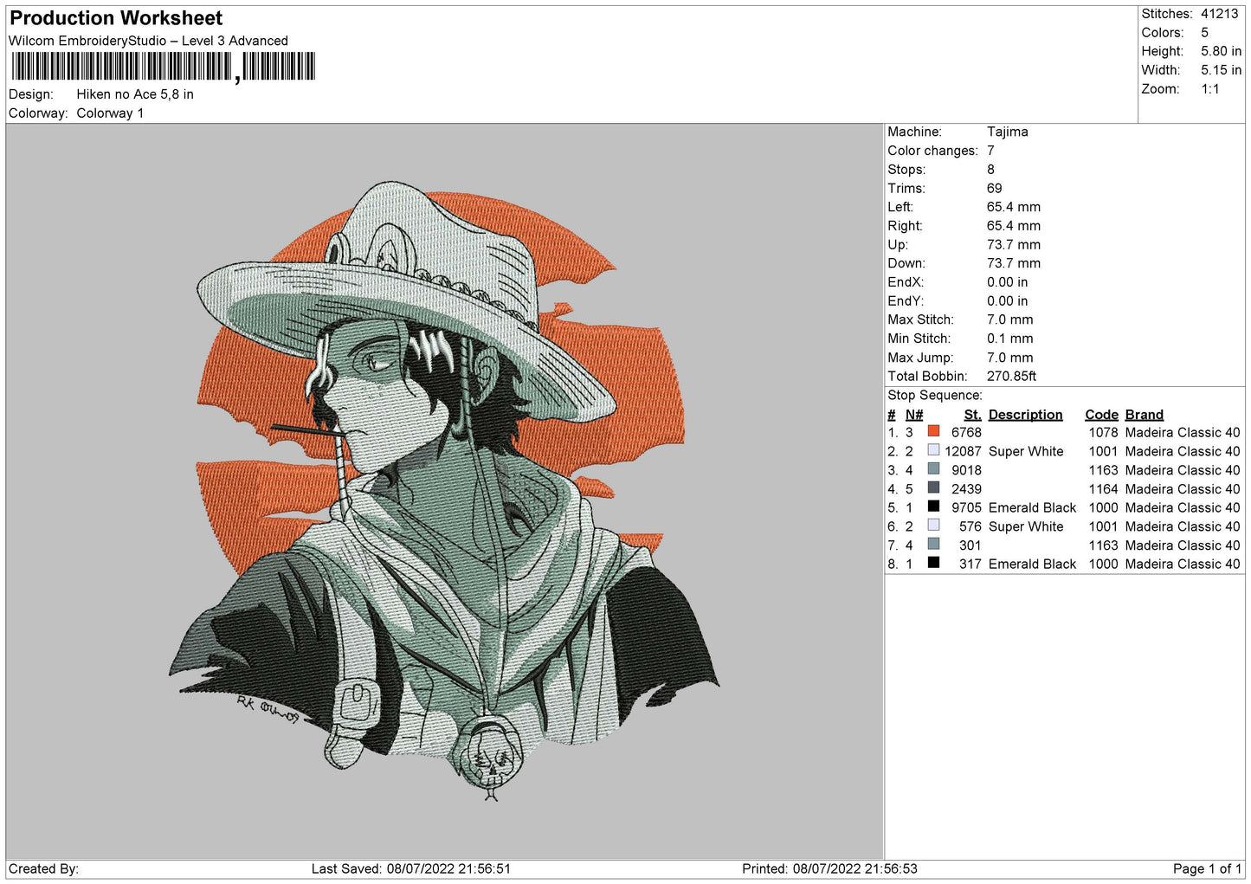Select the Brand column header
The height and width of the screenshot is (884, 1251).
[1144, 415]
